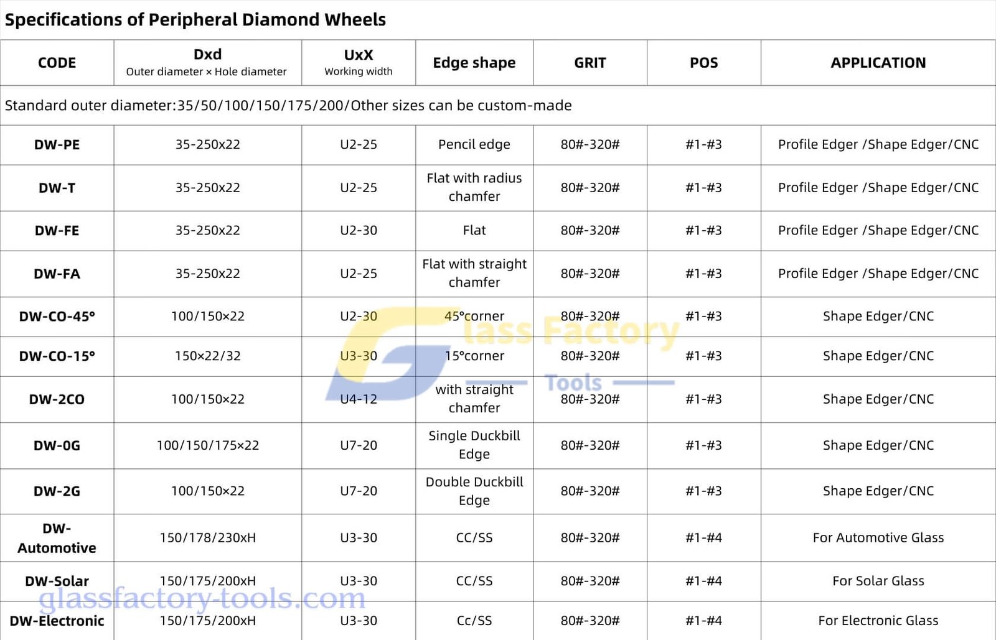Select the For Electronic Glass cell
This screenshot has height=640, width=996.
point(878,621)
